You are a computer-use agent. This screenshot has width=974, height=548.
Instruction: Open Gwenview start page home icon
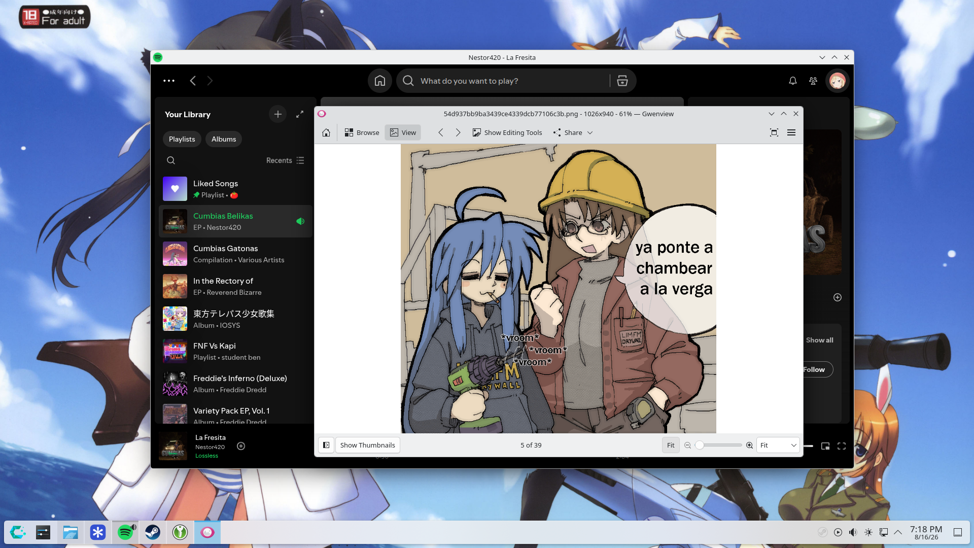click(x=326, y=133)
